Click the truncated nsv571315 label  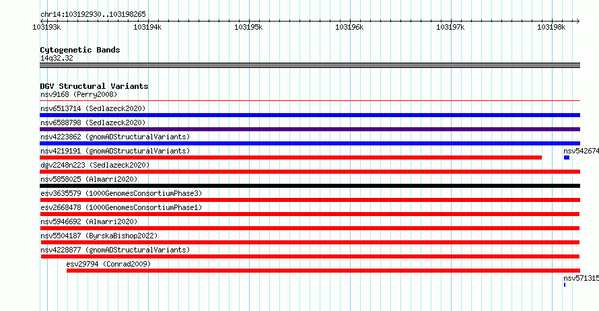point(581,278)
